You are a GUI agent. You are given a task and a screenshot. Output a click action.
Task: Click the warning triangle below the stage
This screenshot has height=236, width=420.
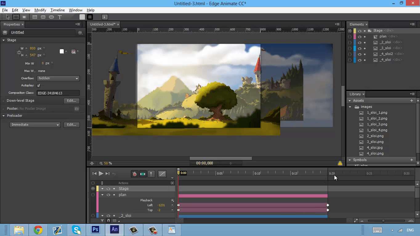coord(340,163)
